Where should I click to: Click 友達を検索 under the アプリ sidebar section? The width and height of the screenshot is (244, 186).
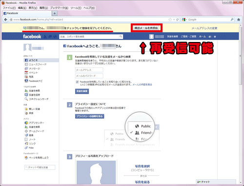click(x=32, y=127)
